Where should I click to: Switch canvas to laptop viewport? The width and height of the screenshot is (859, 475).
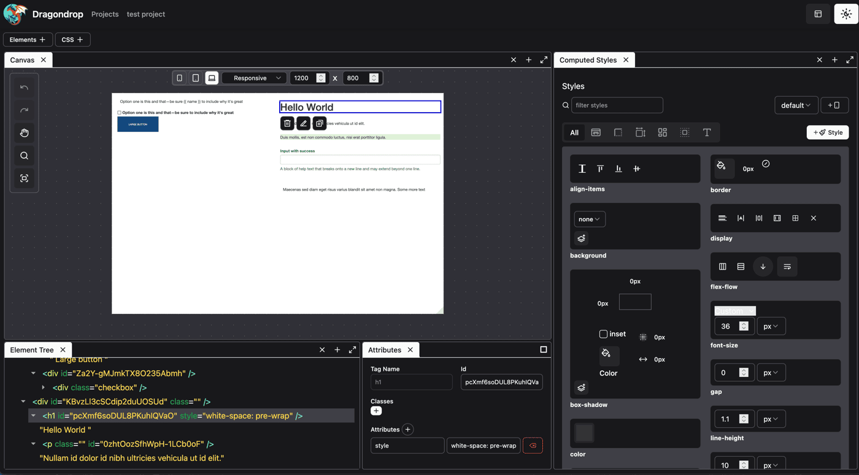[x=212, y=78]
